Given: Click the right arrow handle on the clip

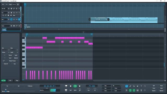Looking at the screenshot, I should (108, 19).
